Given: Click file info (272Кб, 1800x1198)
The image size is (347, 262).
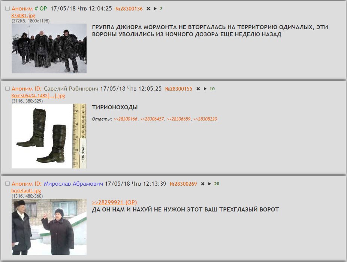Looking at the screenshot, I should click(x=30, y=21).
